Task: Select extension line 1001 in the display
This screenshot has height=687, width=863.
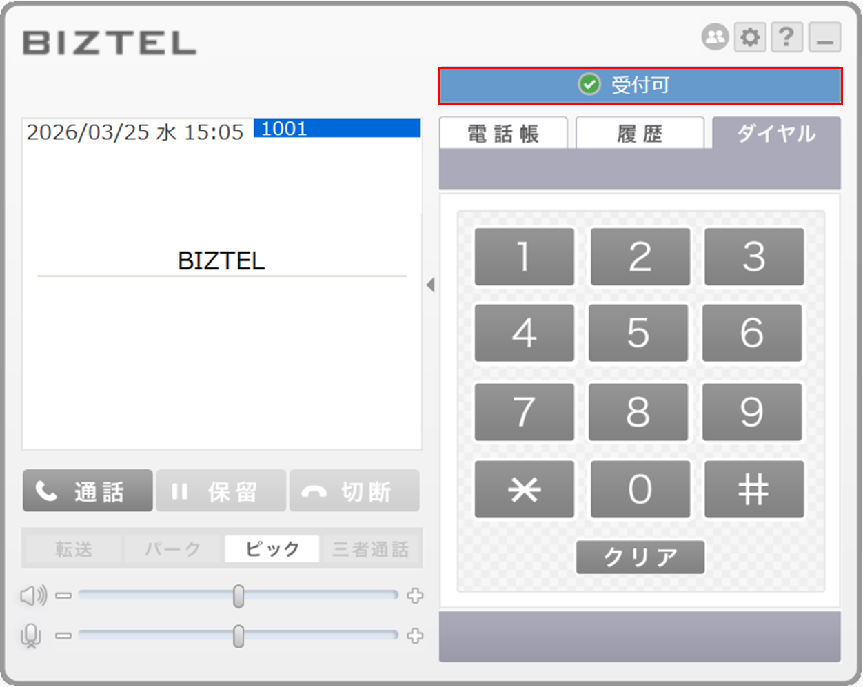Action: pos(337,129)
